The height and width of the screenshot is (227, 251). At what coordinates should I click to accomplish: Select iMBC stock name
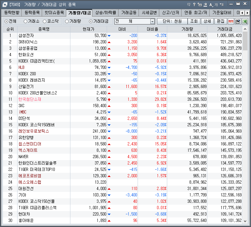point(22,112)
